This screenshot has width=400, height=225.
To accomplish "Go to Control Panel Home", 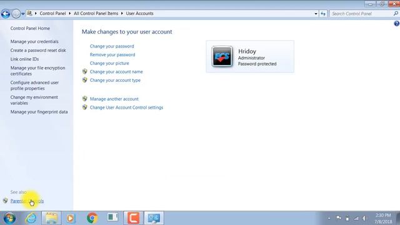I will (30, 28).
